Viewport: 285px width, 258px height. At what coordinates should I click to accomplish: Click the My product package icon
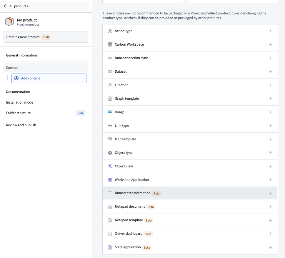point(9,22)
